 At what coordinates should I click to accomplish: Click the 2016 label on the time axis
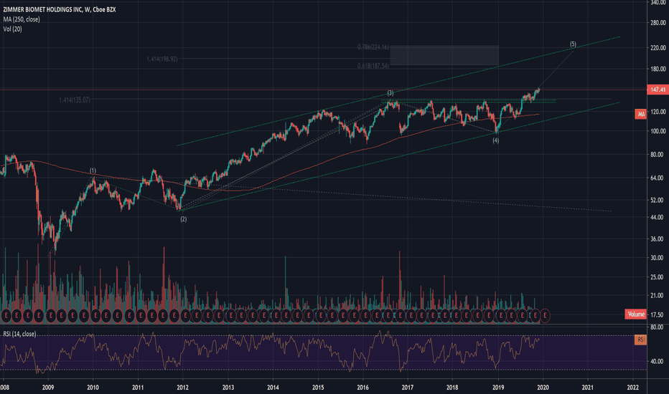pyautogui.click(x=362, y=387)
